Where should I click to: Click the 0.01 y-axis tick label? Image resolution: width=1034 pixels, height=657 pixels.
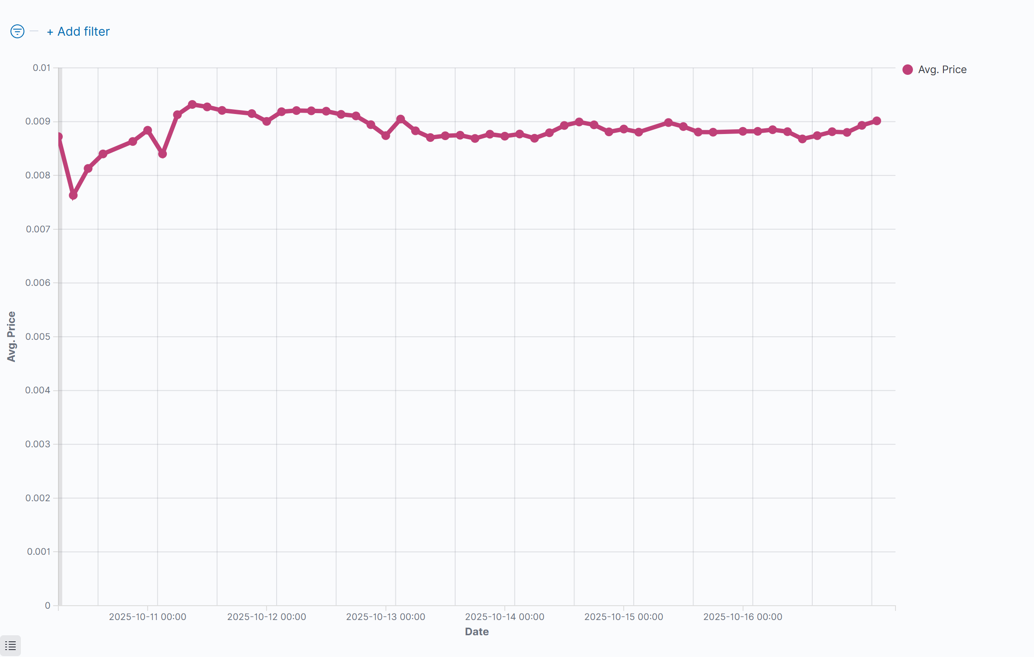tap(41, 68)
